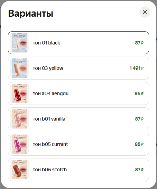Pick the тон b06 scotch variant
Viewport: 157px width, 189px height.
pyautogui.click(x=78, y=170)
